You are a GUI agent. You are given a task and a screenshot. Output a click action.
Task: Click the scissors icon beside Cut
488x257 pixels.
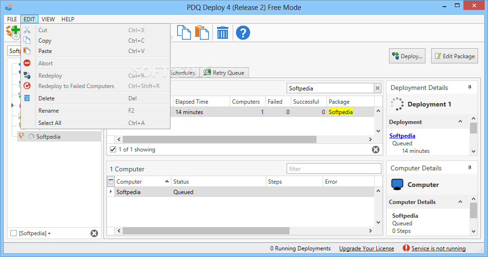(27, 30)
